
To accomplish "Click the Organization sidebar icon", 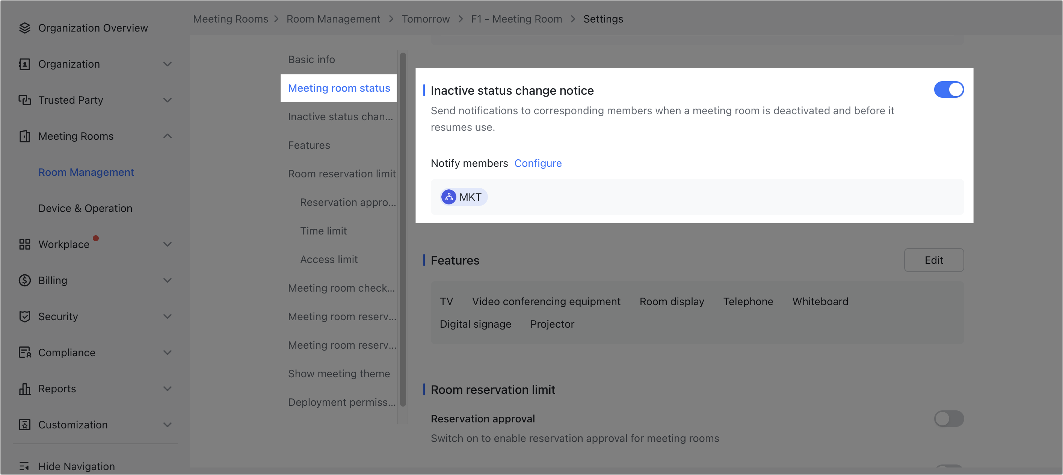I will click(x=25, y=64).
